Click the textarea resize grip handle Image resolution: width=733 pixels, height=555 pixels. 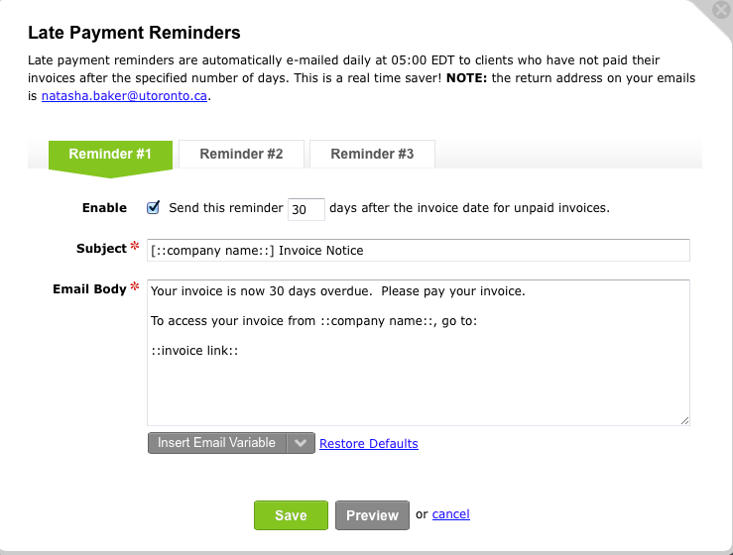684,420
